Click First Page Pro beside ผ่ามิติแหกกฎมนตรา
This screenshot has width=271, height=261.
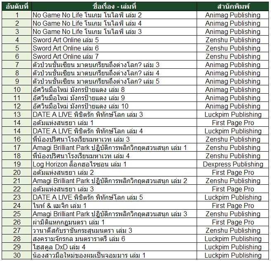[x=233, y=222]
